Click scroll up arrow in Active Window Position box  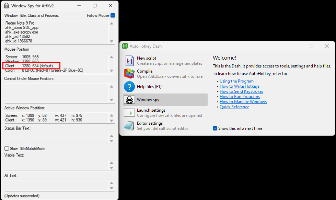click(112, 115)
